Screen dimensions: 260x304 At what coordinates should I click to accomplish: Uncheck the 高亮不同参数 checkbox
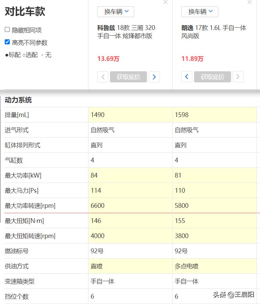click(7, 42)
